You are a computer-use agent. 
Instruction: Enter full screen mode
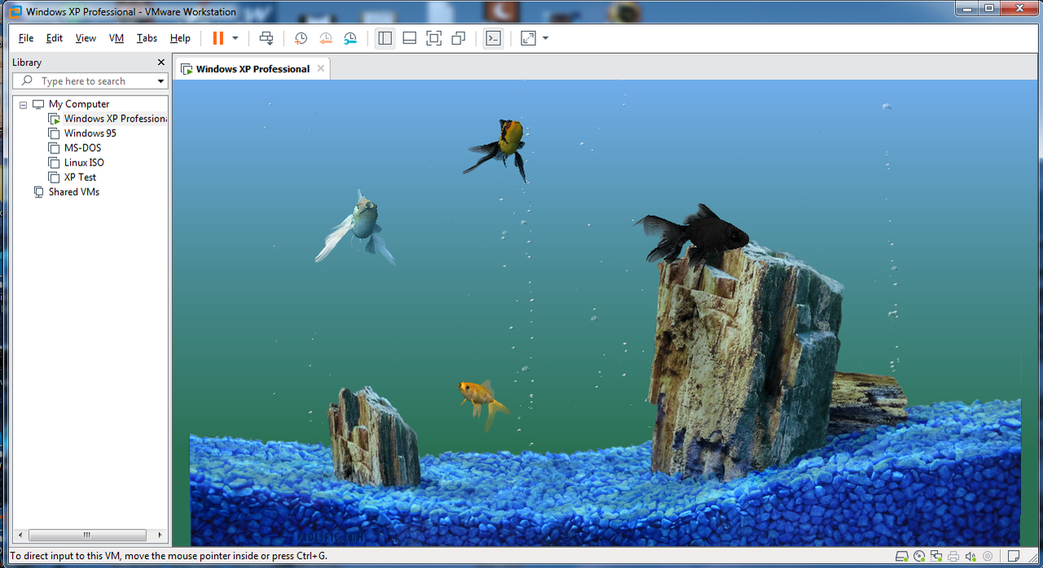tap(434, 38)
